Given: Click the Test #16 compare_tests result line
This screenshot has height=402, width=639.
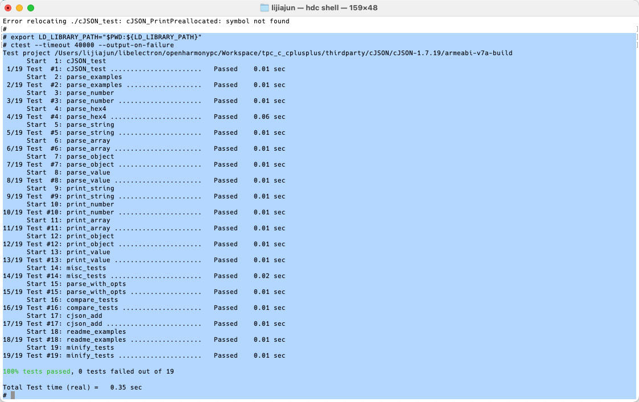Looking at the screenshot, I should point(144,308).
